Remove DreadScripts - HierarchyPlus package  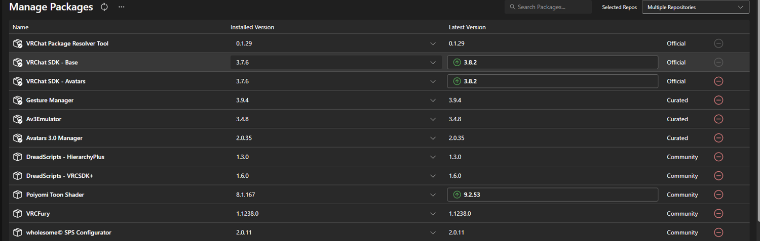(718, 157)
